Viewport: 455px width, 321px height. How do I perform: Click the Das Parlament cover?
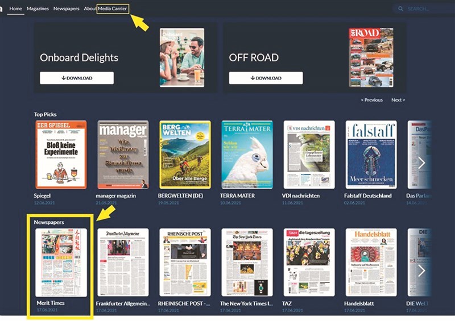pos(420,155)
